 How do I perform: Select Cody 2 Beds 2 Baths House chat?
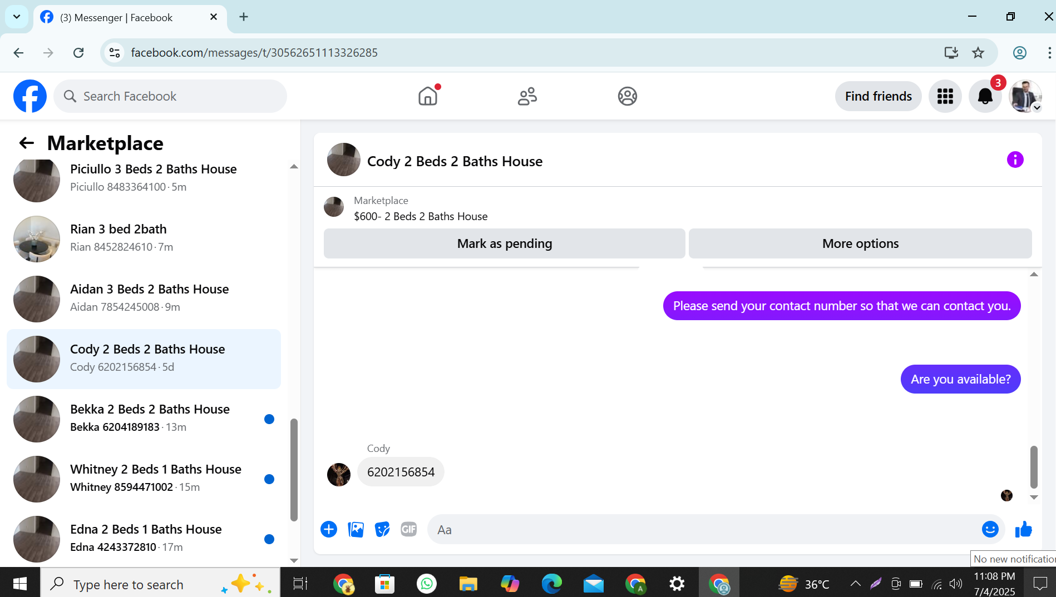coord(144,359)
